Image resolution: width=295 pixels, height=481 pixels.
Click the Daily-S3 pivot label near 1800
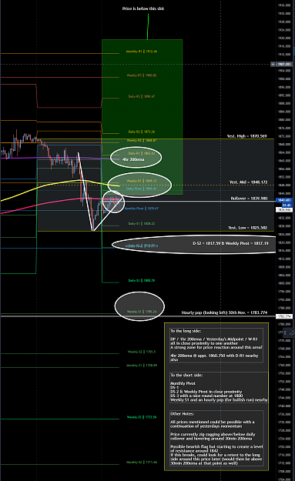(x=142, y=281)
